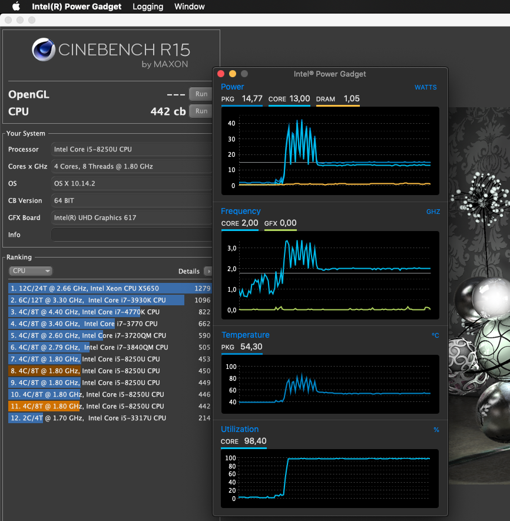This screenshot has height=521, width=510.
Task: Click the GHZ unit label
Action: (x=433, y=212)
